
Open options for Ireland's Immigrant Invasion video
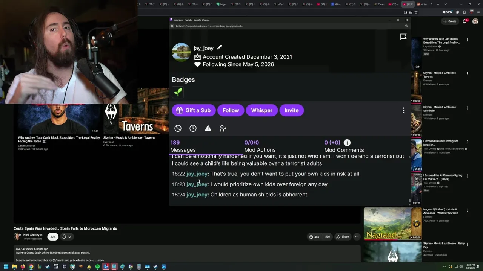click(468, 142)
